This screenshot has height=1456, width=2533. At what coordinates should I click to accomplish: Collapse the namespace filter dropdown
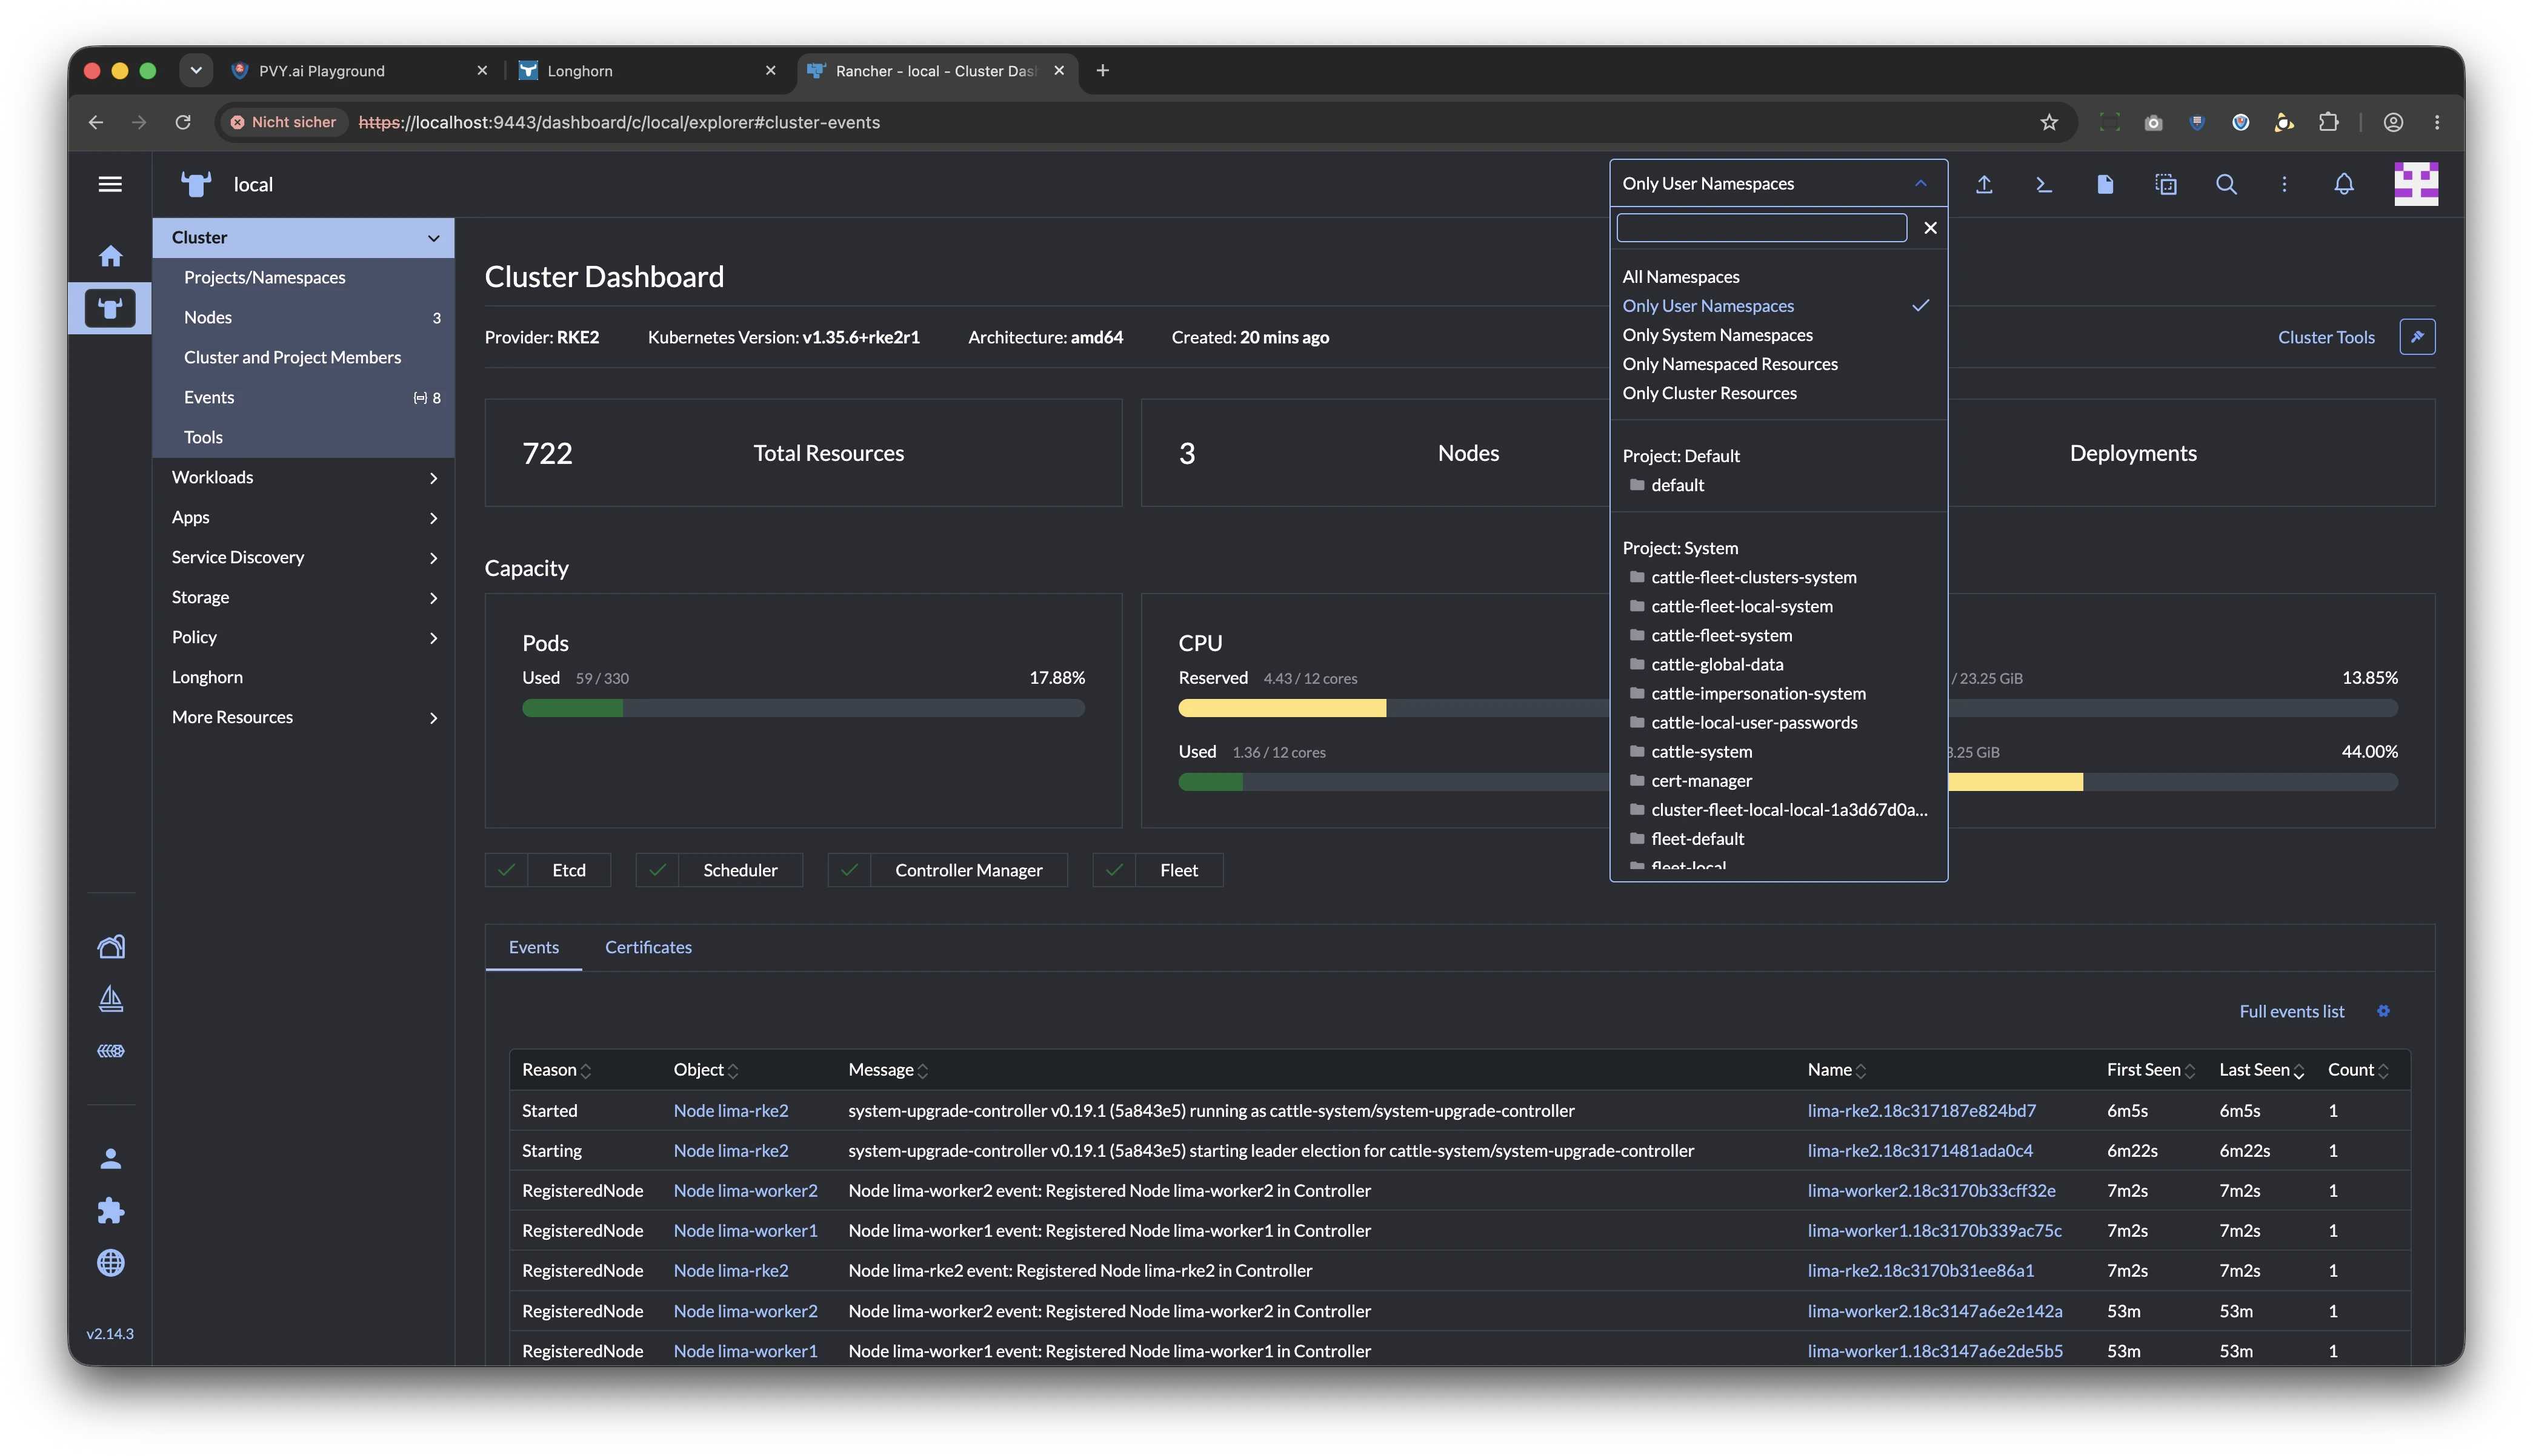pos(1920,183)
